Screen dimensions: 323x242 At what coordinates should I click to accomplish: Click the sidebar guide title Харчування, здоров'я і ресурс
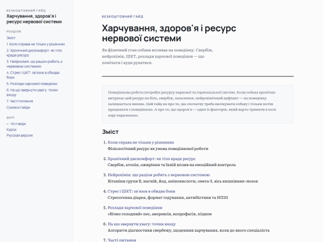[34, 19]
